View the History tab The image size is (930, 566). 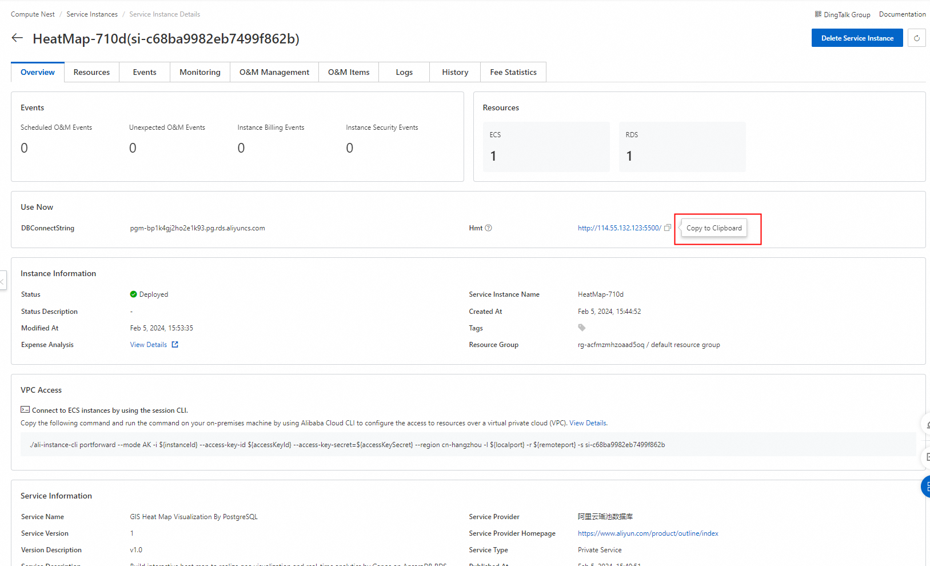click(455, 72)
